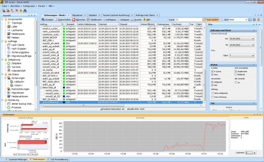Screen dimensions: 264x162
Task: Open the Client filter dropdown
Action: pyautogui.click(x=253, y=55)
